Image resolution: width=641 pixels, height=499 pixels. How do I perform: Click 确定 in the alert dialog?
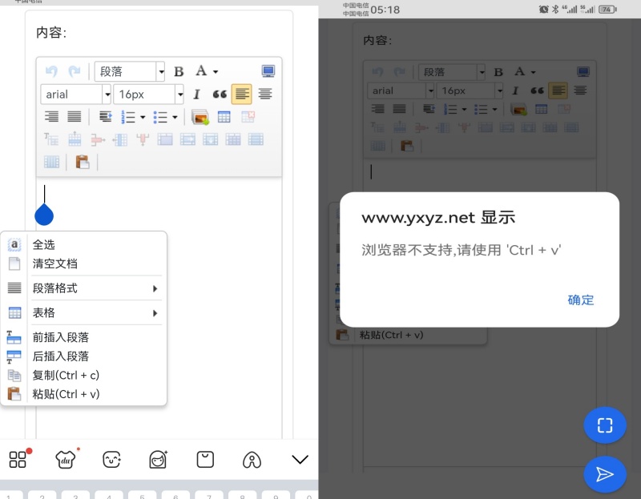click(x=580, y=300)
